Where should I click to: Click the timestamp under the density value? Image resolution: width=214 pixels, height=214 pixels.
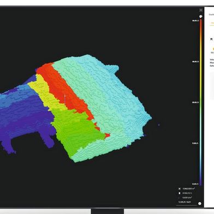[185, 202]
